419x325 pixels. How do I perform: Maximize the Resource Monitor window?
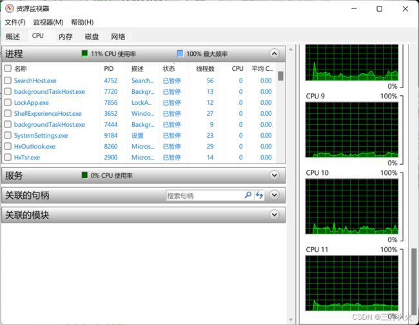click(380, 8)
